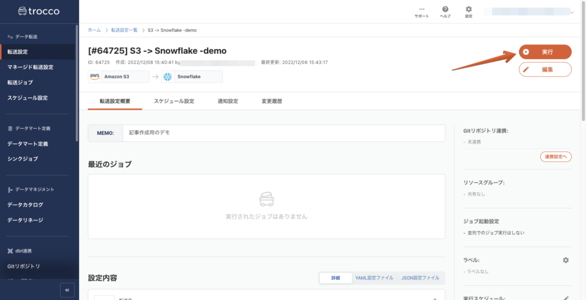The width and height of the screenshot is (586, 300).
Task: Click the trocco logo
Action: (x=38, y=11)
